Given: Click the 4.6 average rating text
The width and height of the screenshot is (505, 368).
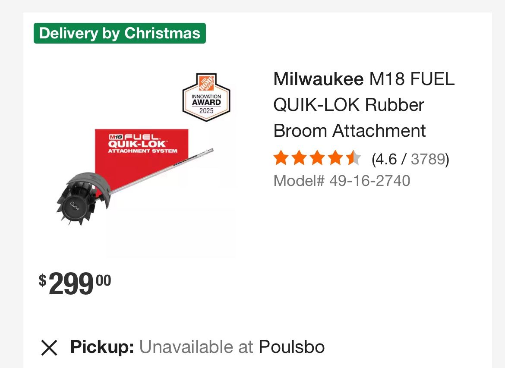Looking at the screenshot, I should tap(385, 159).
